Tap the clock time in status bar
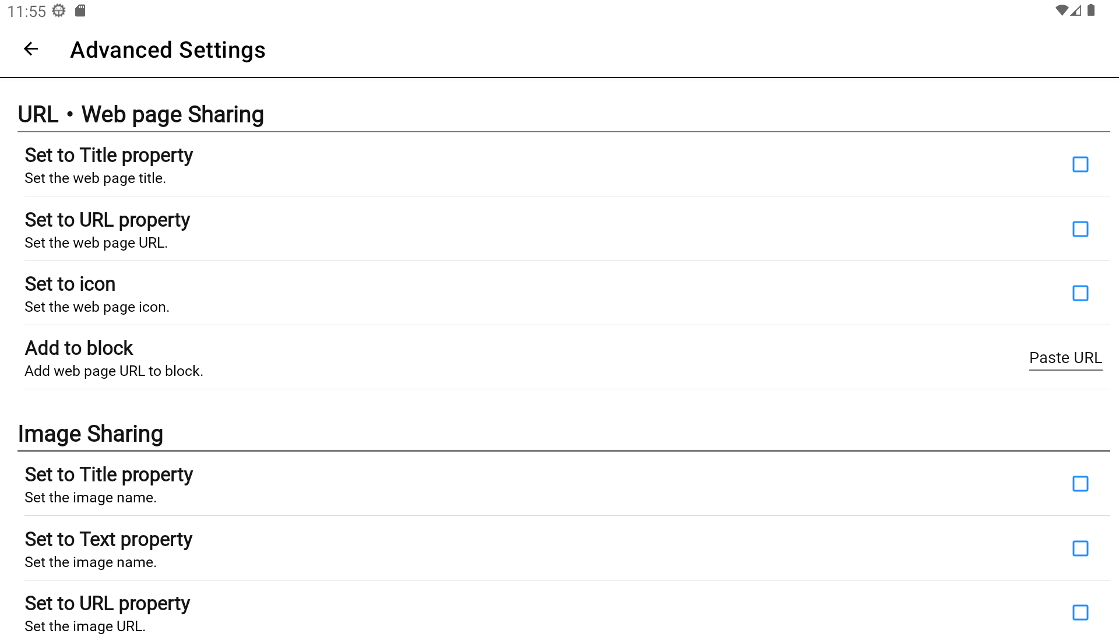 pos(27,11)
